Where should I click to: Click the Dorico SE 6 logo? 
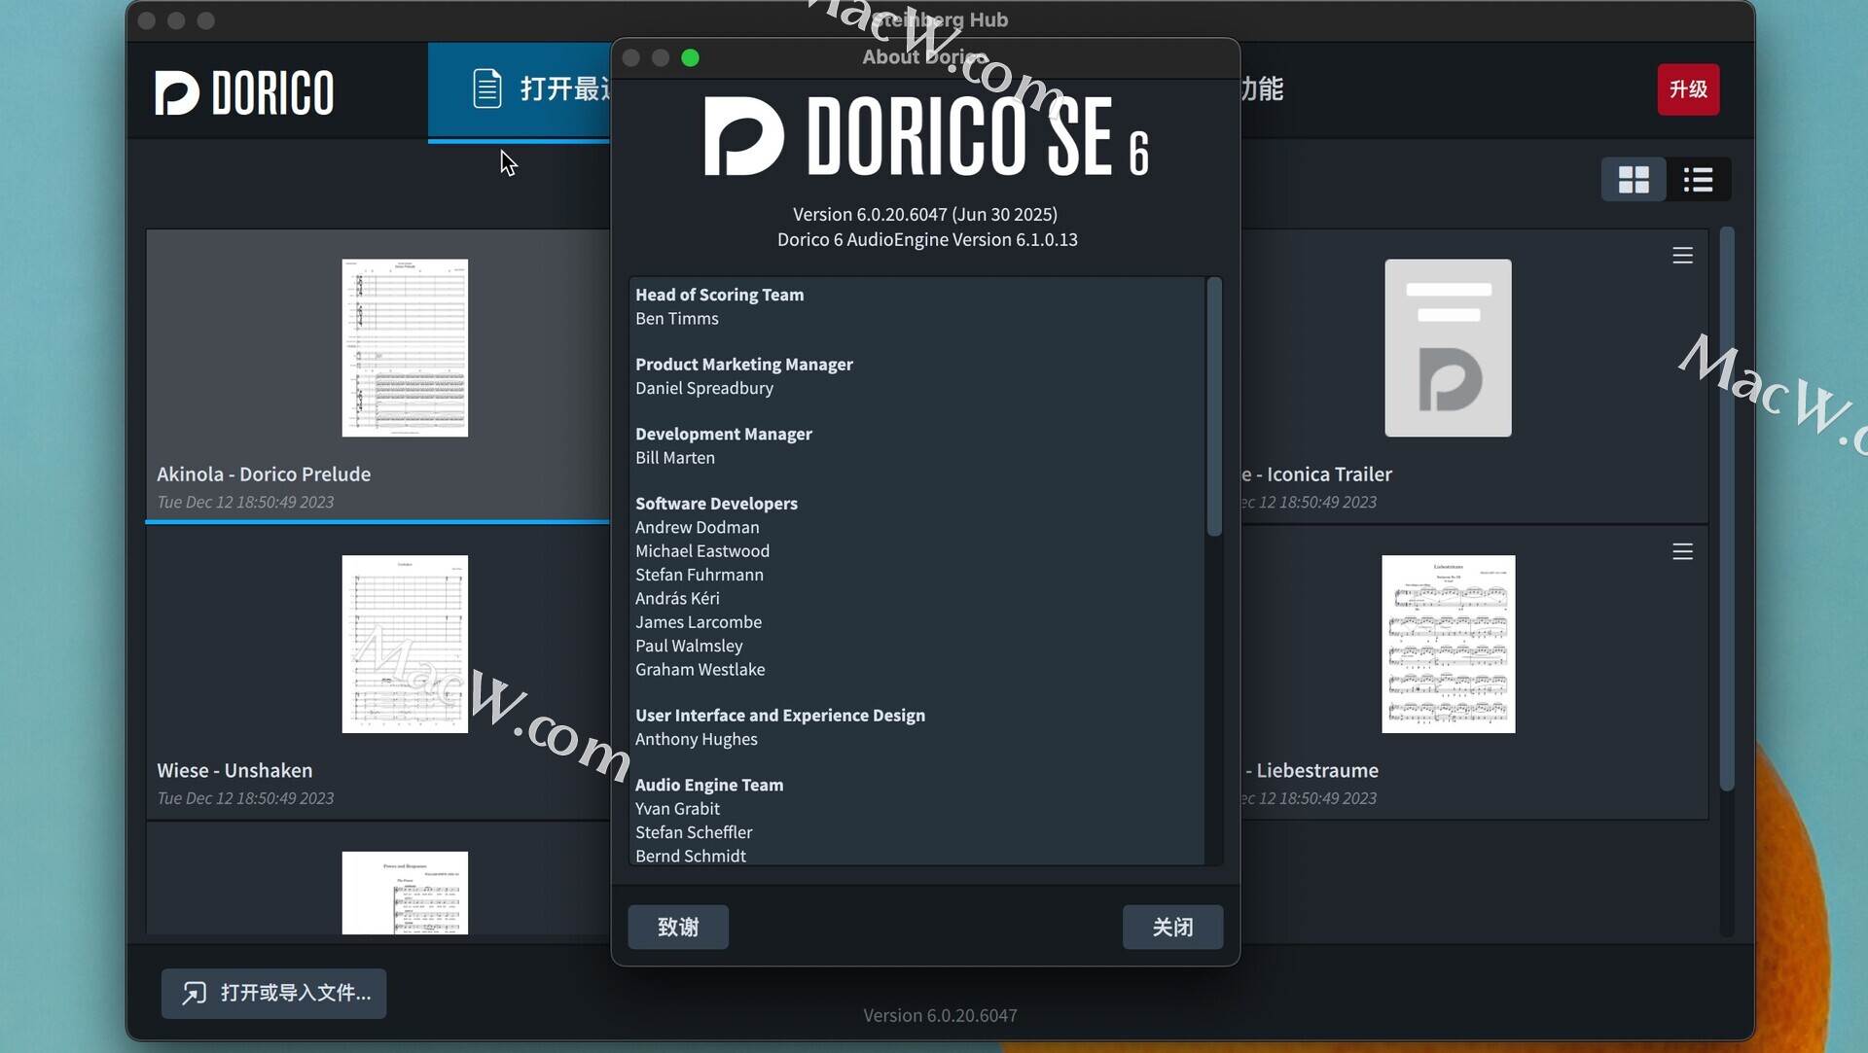tap(926, 136)
